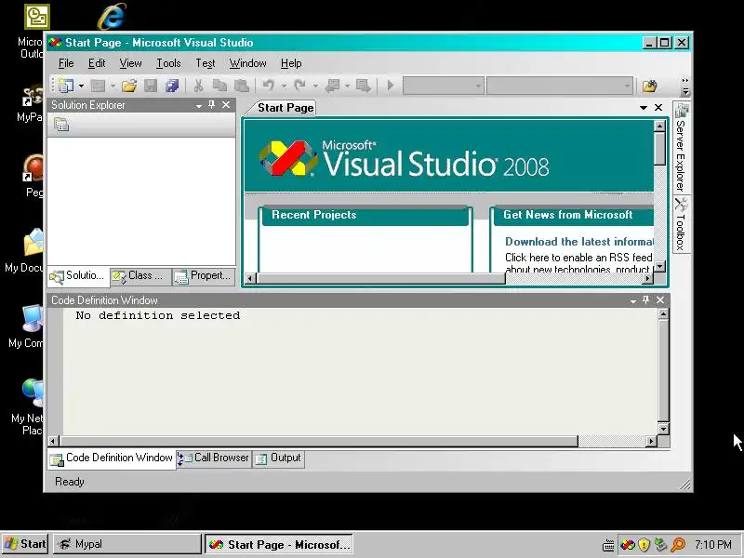744x558 pixels.
Task: Switch to the Class View tab
Action: (141, 276)
